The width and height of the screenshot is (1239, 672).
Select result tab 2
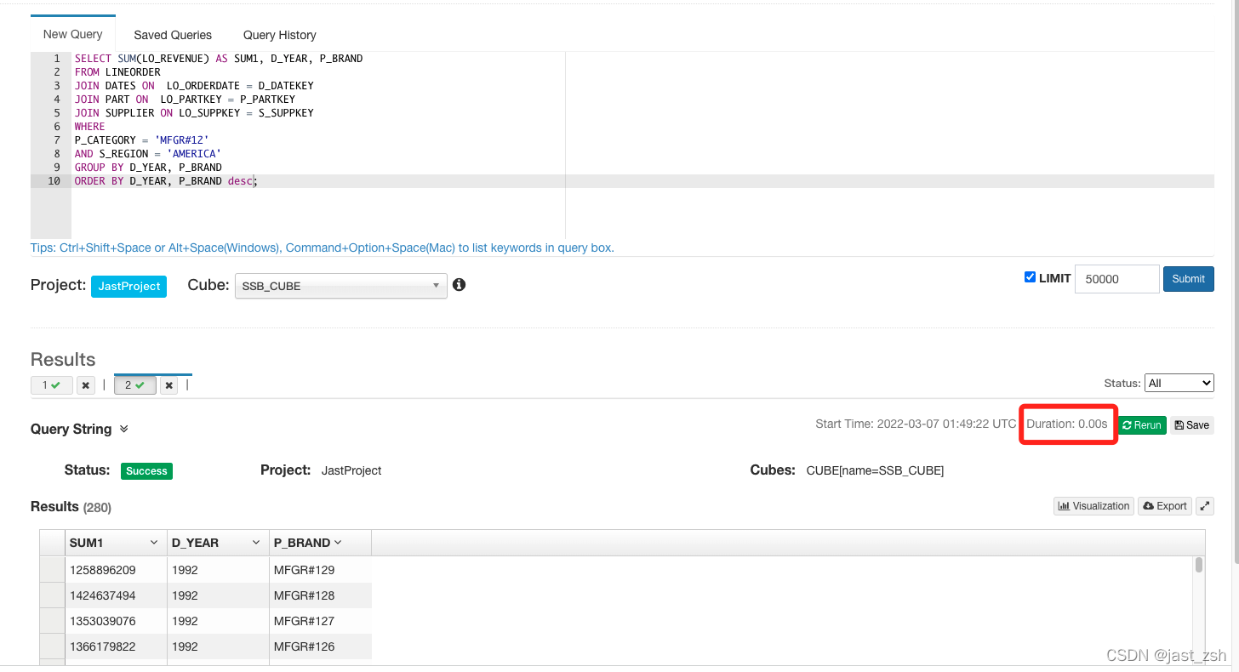[134, 385]
